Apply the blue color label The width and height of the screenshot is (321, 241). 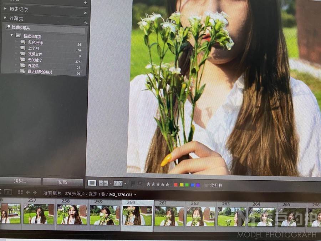click(192, 185)
